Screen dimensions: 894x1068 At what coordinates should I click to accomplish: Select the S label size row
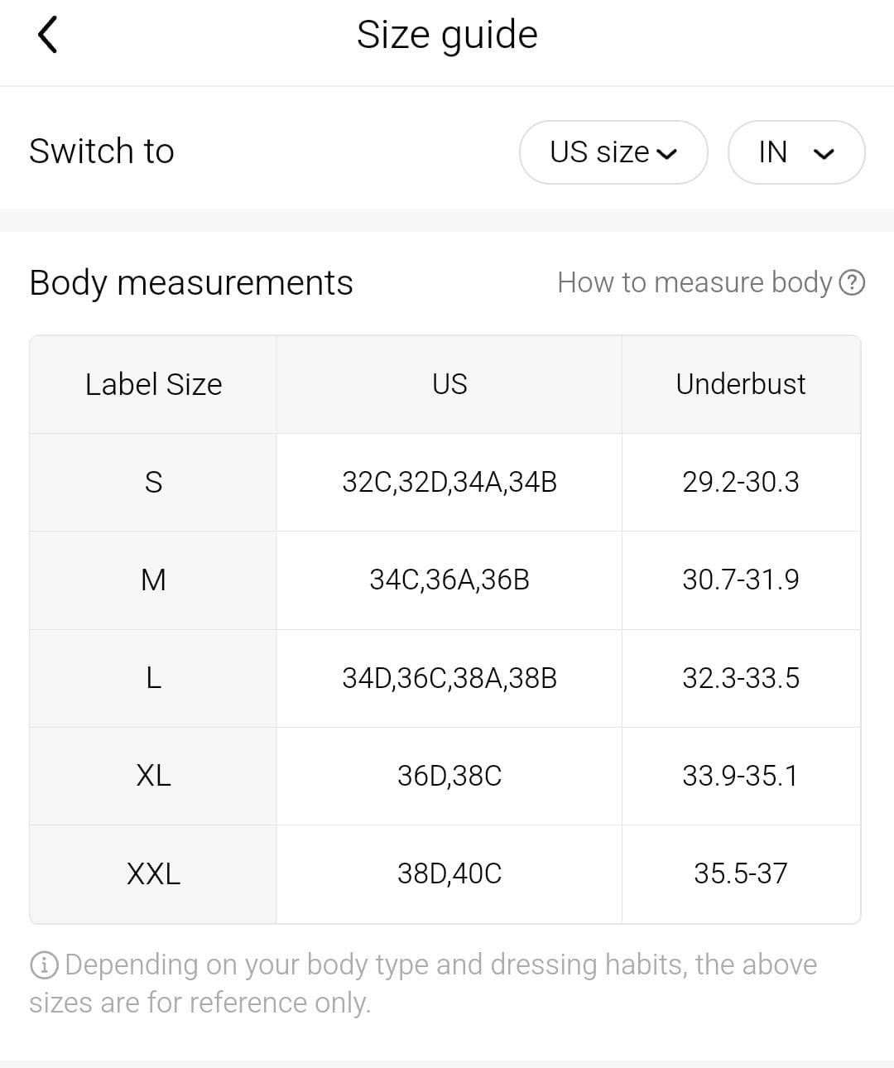(x=153, y=482)
